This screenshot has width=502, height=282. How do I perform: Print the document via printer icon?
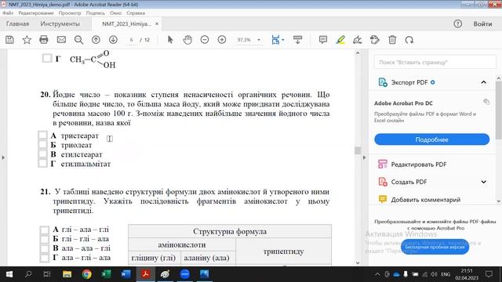click(x=44, y=40)
